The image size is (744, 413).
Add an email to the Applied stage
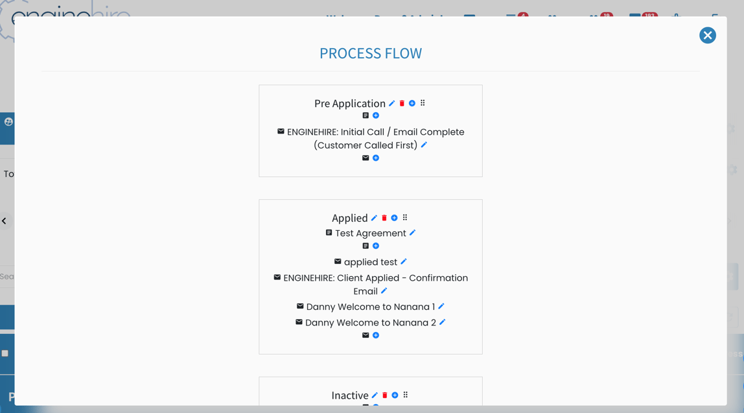[376, 336]
